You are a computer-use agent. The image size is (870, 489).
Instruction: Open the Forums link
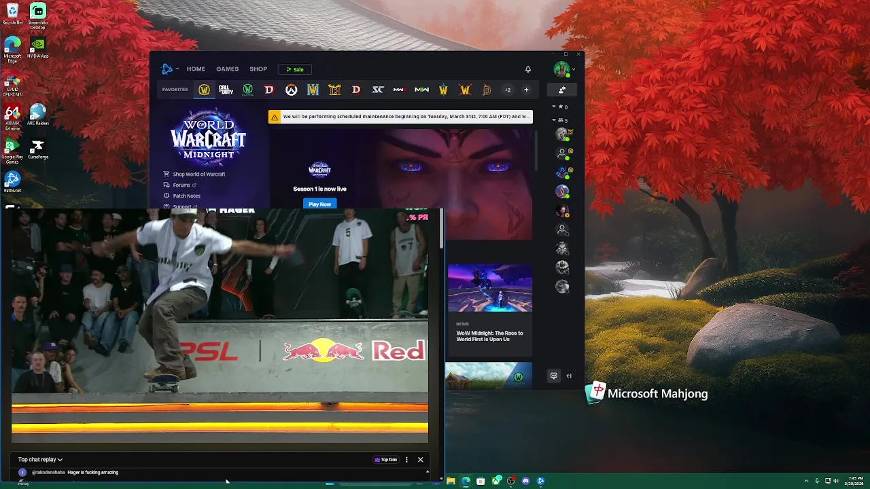[181, 185]
